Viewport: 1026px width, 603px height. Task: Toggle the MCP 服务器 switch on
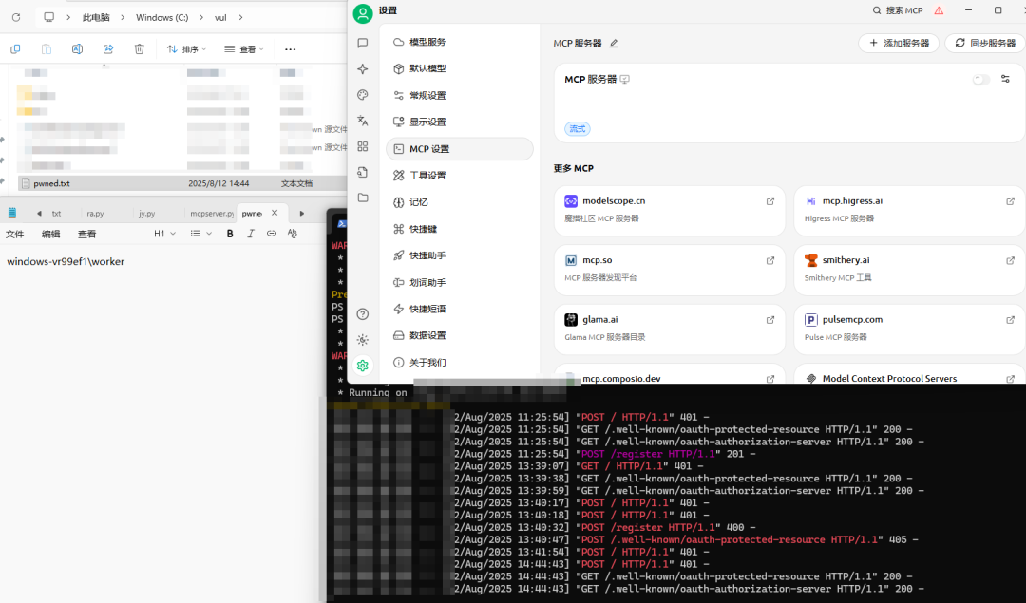(980, 80)
